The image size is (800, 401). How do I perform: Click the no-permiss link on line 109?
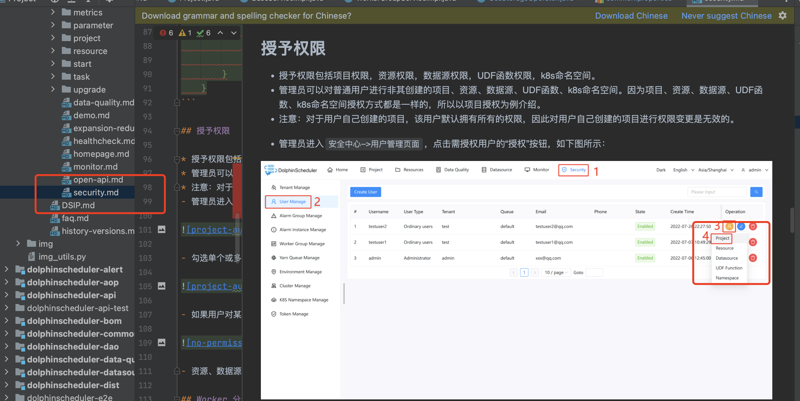[214, 343]
